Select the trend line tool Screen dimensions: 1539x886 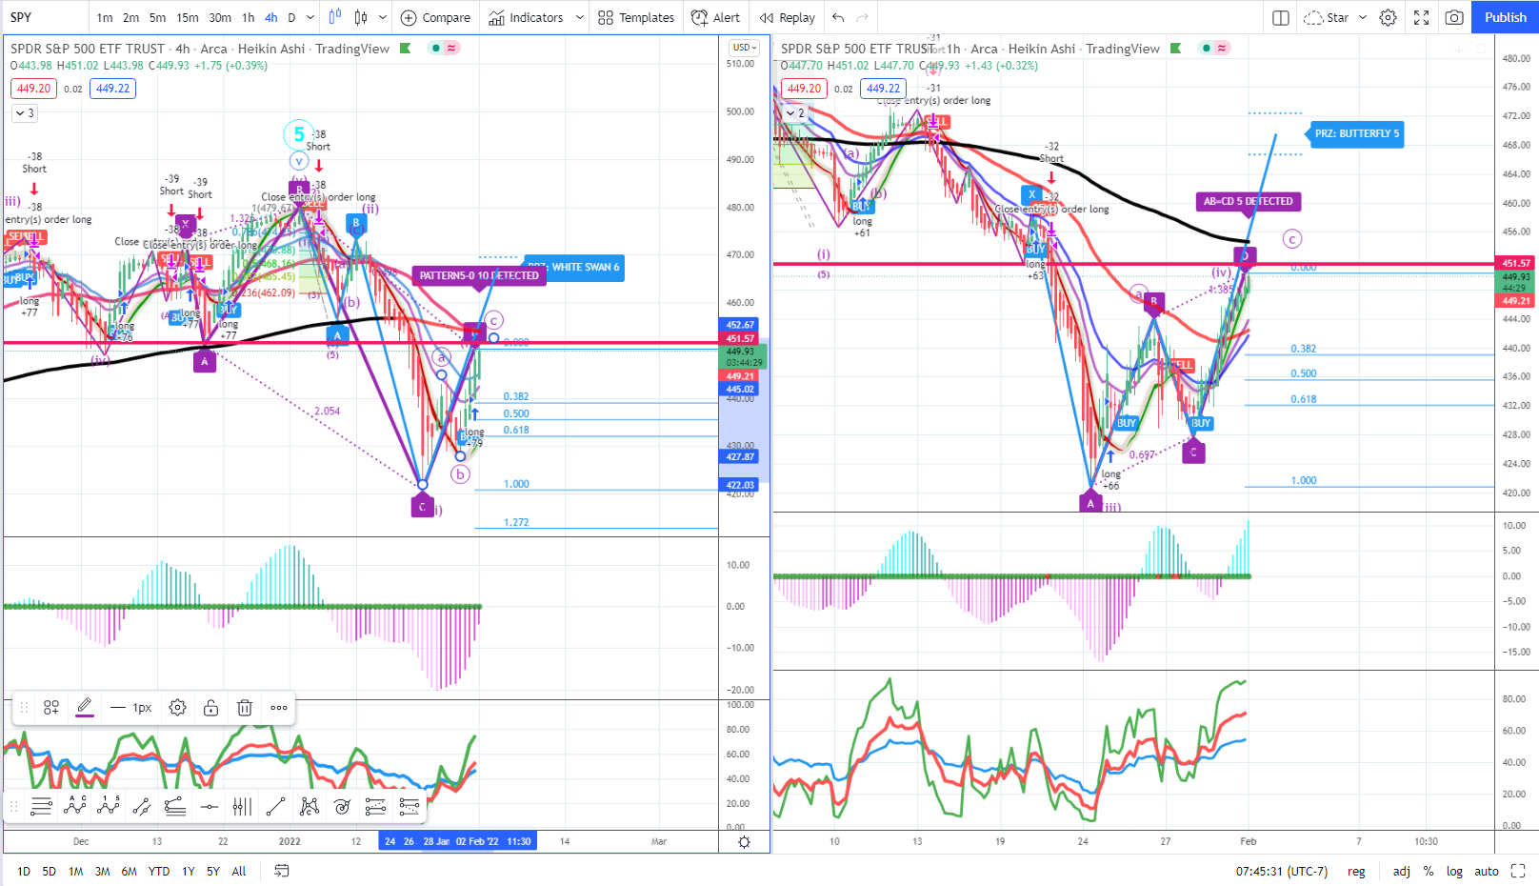click(x=275, y=807)
